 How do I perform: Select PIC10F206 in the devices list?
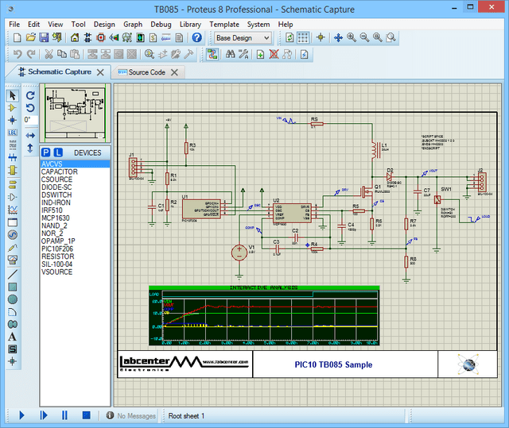tap(76, 249)
